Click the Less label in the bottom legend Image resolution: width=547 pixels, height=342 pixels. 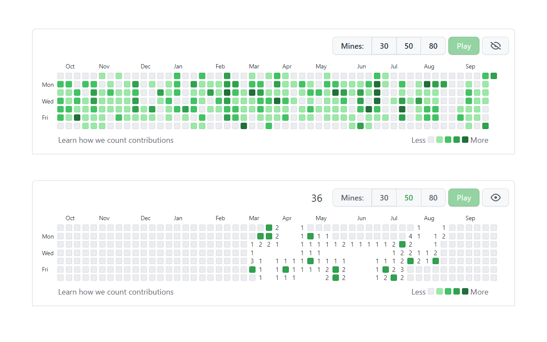tap(418, 292)
